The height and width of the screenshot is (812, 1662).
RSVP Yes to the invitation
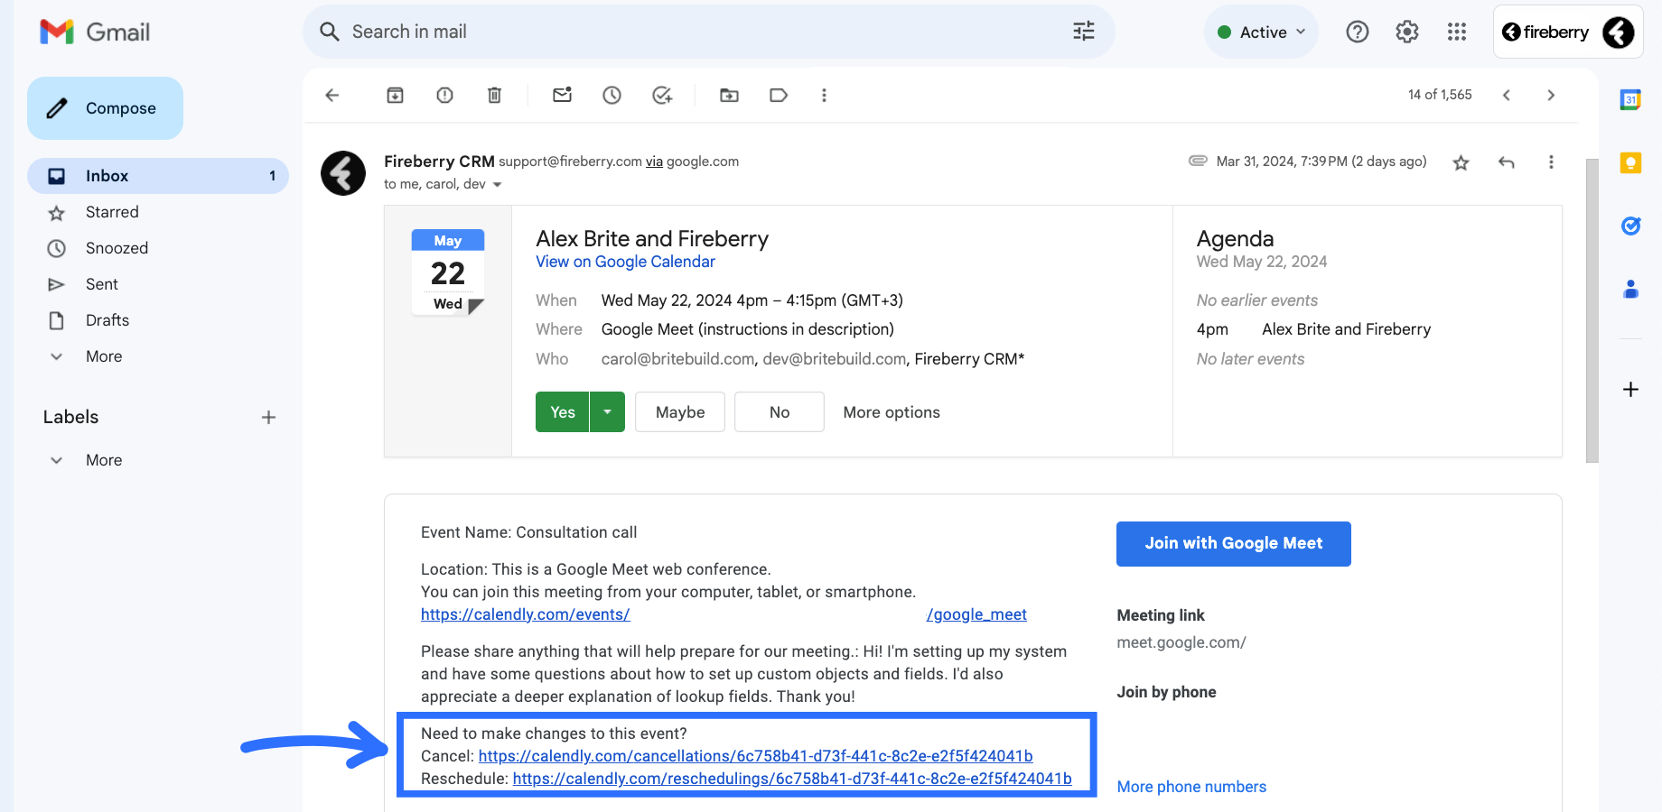click(x=562, y=412)
